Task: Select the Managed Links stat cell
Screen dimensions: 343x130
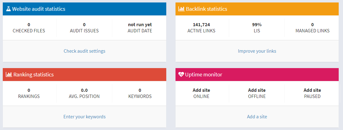Action: (x=312, y=28)
